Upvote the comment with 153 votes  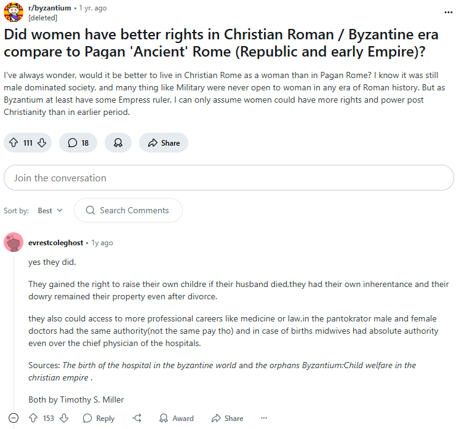(x=33, y=418)
